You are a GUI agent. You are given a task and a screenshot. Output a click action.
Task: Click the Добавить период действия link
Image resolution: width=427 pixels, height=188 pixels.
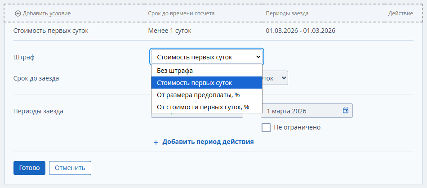[x=208, y=142]
